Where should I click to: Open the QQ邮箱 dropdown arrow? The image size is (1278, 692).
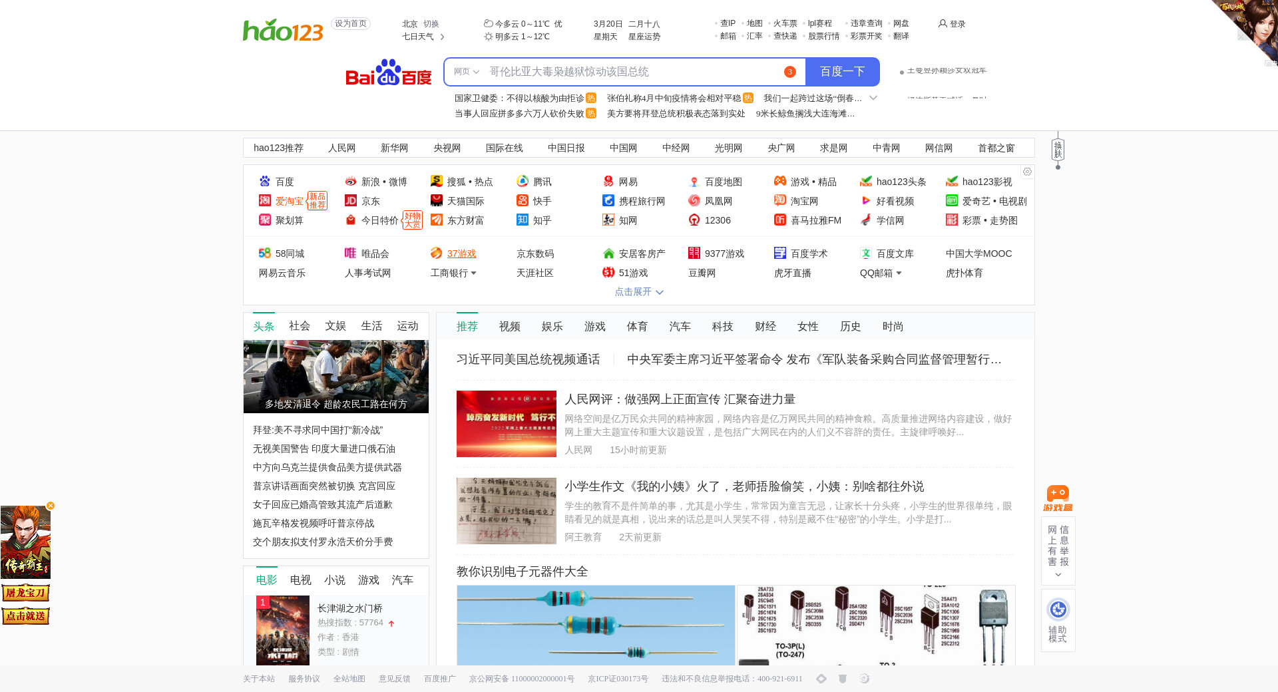[899, 273]
